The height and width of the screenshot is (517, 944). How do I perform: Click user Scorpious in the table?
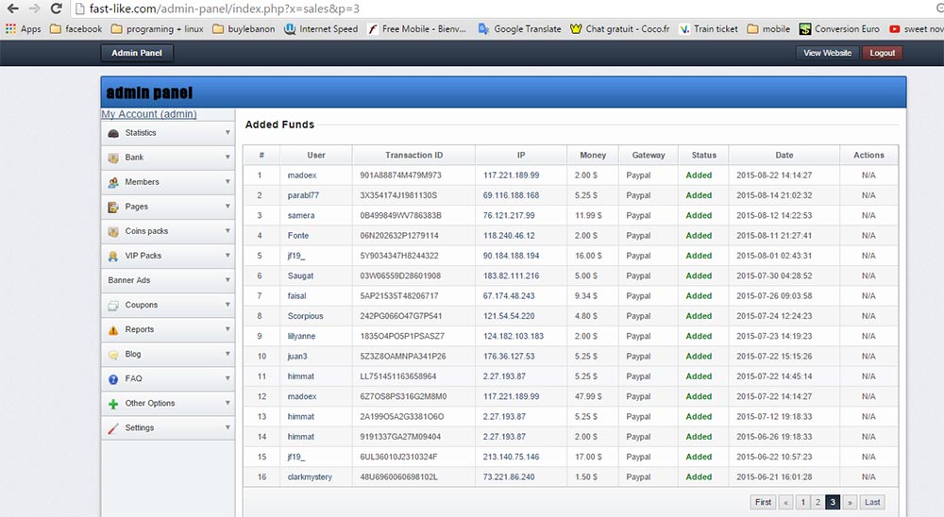(x=305, y=316)
